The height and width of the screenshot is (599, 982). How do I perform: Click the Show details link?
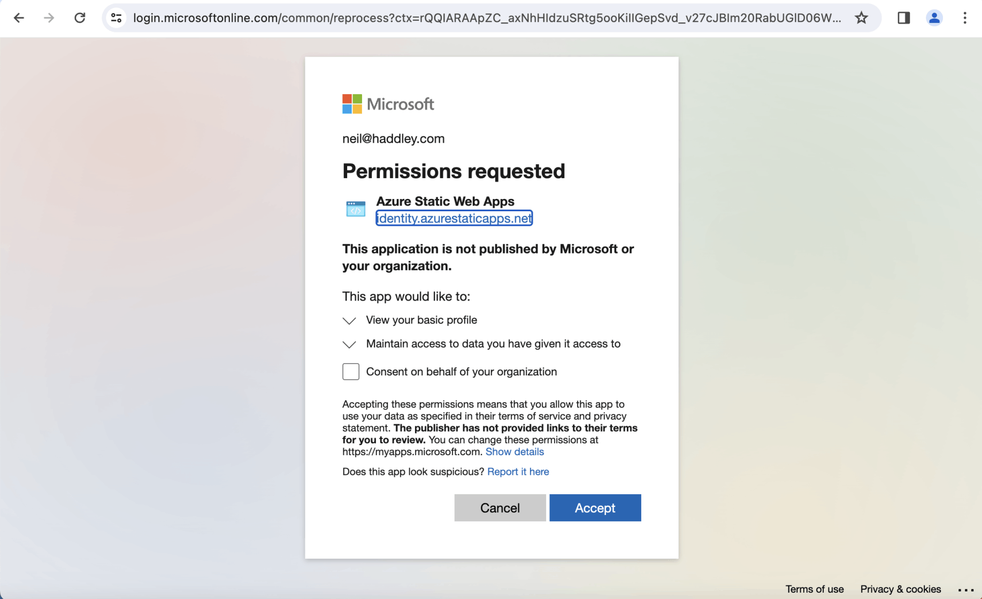[x=515, y=452]
